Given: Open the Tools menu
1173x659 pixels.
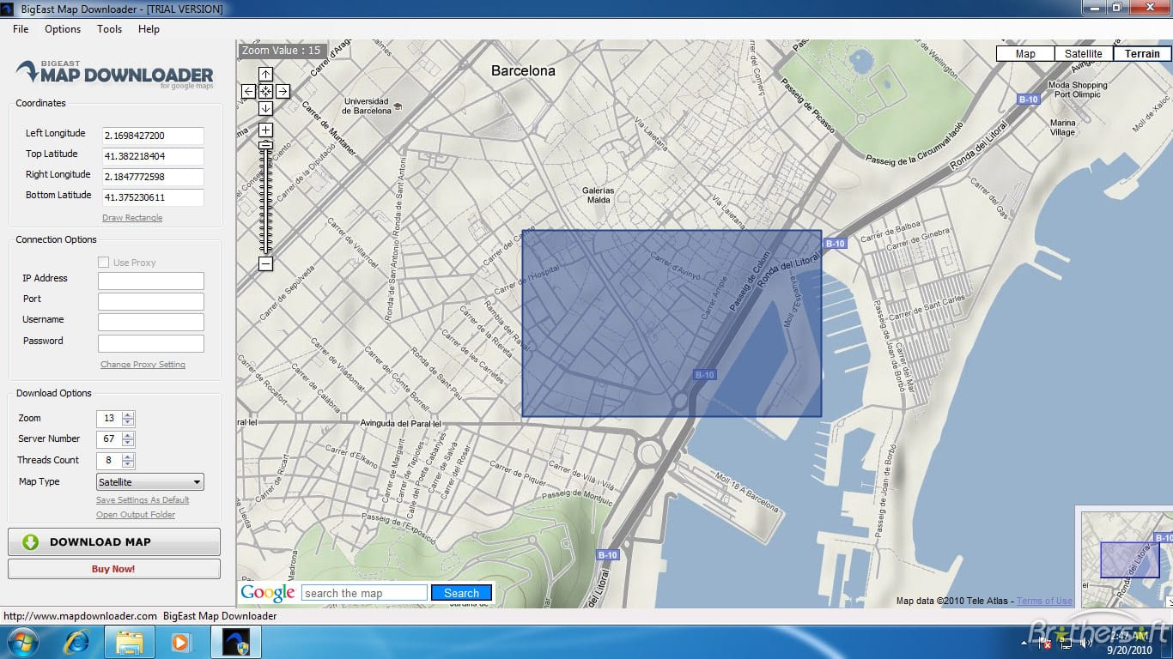Looking at the screenshot, I should (110, 29).
